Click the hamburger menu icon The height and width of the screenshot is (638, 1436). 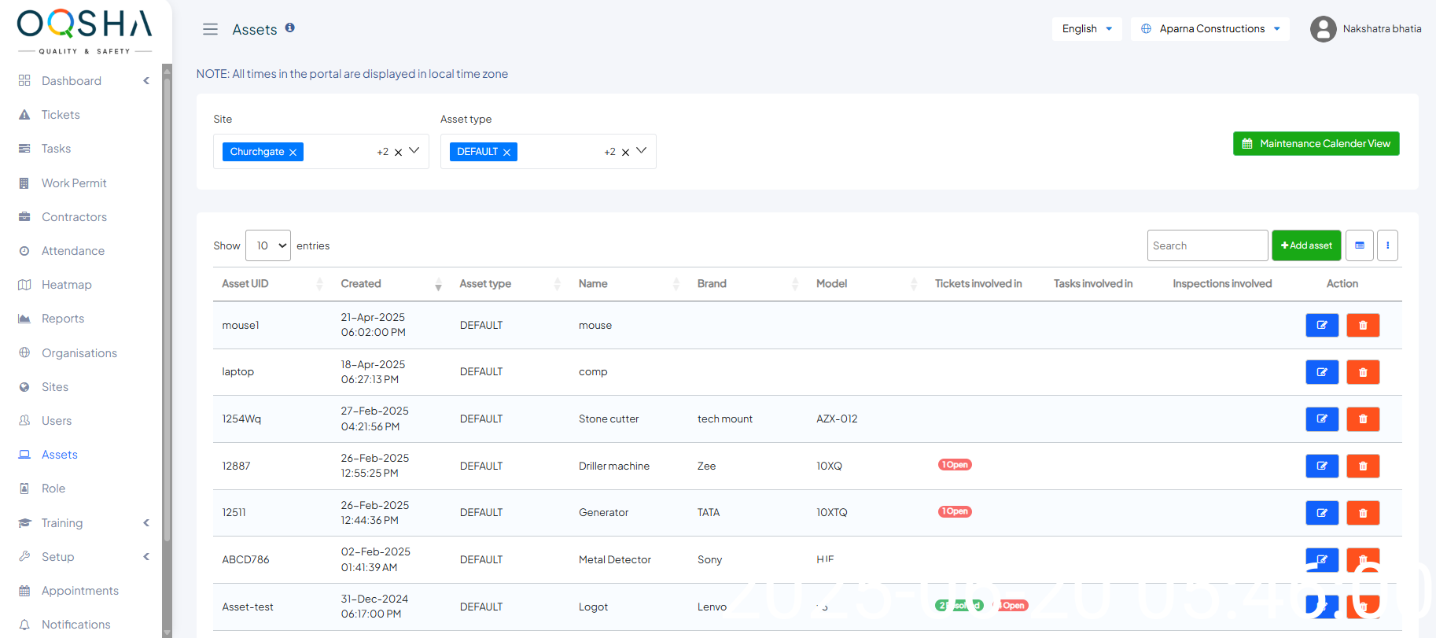coord(210,29)
